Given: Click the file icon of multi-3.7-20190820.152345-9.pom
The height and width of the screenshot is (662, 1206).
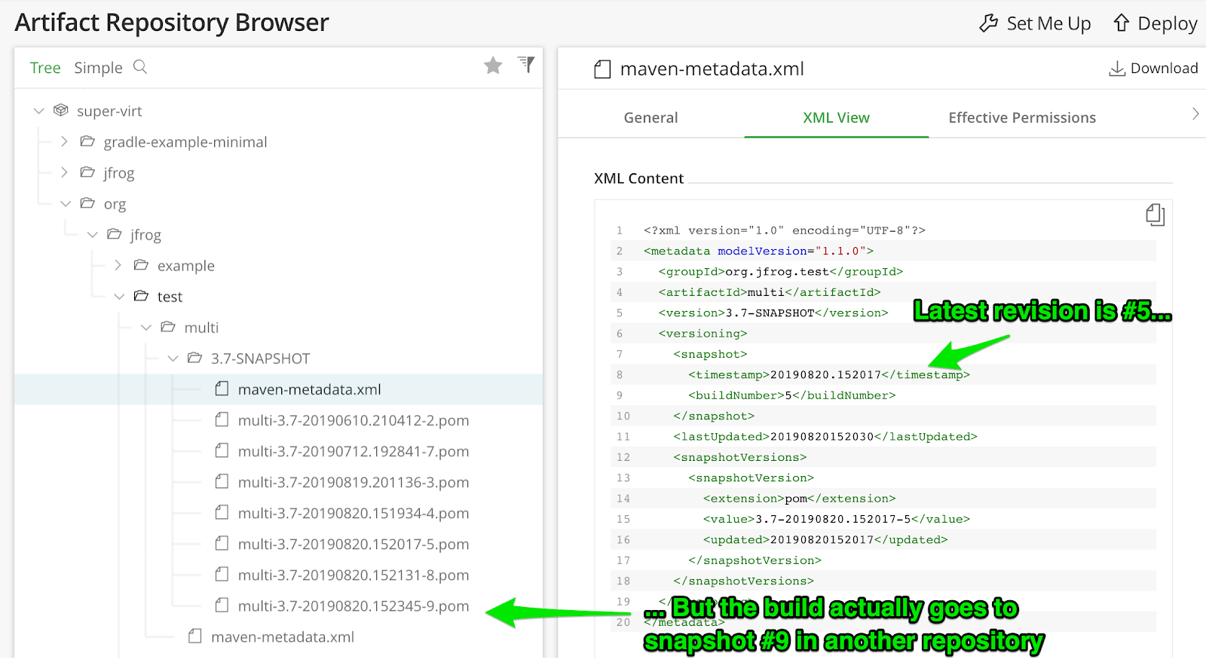Looking at the screenshot, I should tap(222, 605).
